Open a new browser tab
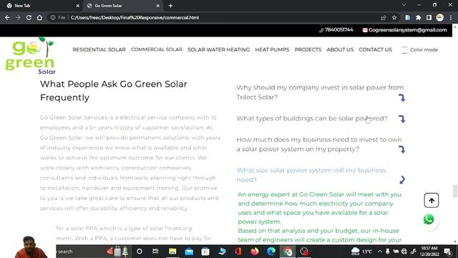The image size is (458, 258). (170, 6)
